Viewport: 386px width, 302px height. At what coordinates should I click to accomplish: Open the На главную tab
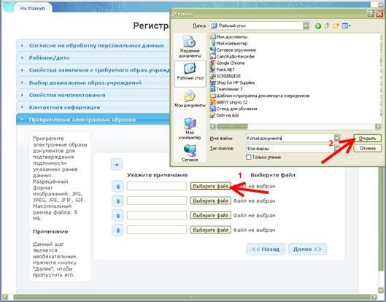(33, 8)
